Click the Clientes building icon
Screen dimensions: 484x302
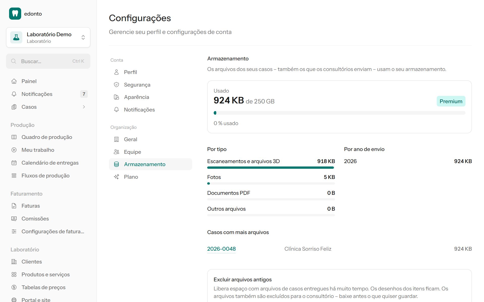pyautogui.click(x=14, y=262)
